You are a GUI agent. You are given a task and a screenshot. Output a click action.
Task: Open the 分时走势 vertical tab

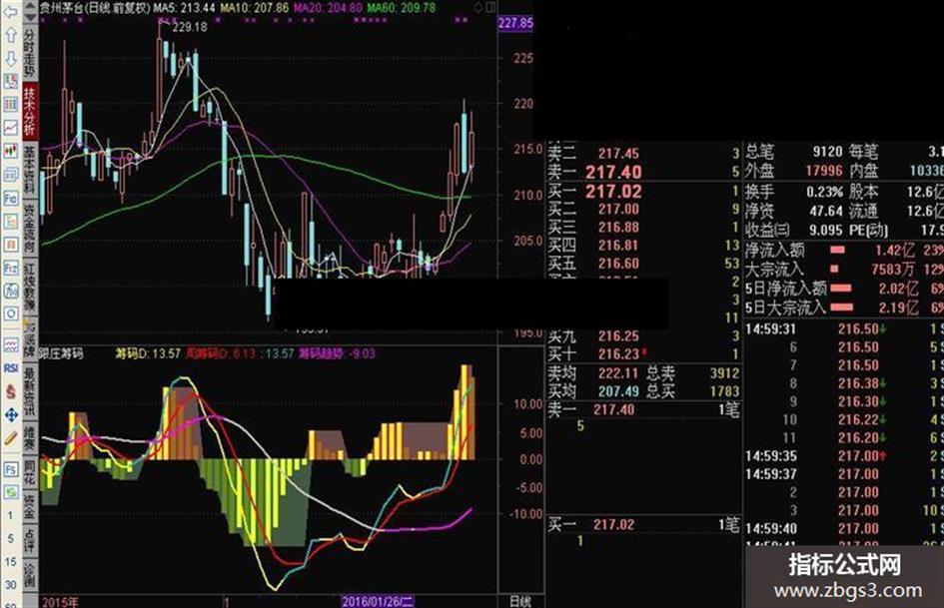(x=30, y=51)
